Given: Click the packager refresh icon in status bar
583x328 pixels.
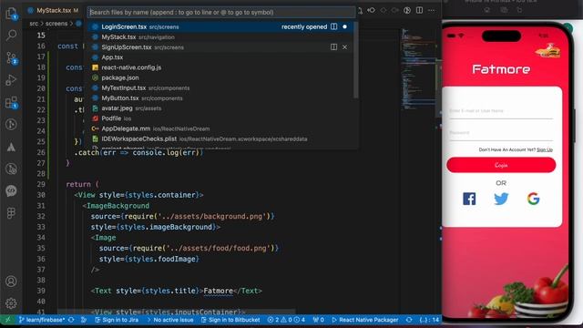Looking at the screenshot, I should 409,320.
